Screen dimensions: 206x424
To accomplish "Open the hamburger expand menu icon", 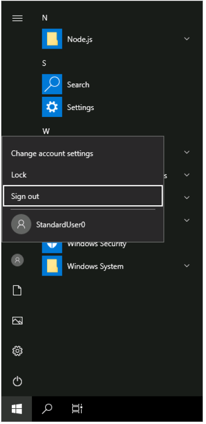I will pyautogui.click(x=18, y=18).
